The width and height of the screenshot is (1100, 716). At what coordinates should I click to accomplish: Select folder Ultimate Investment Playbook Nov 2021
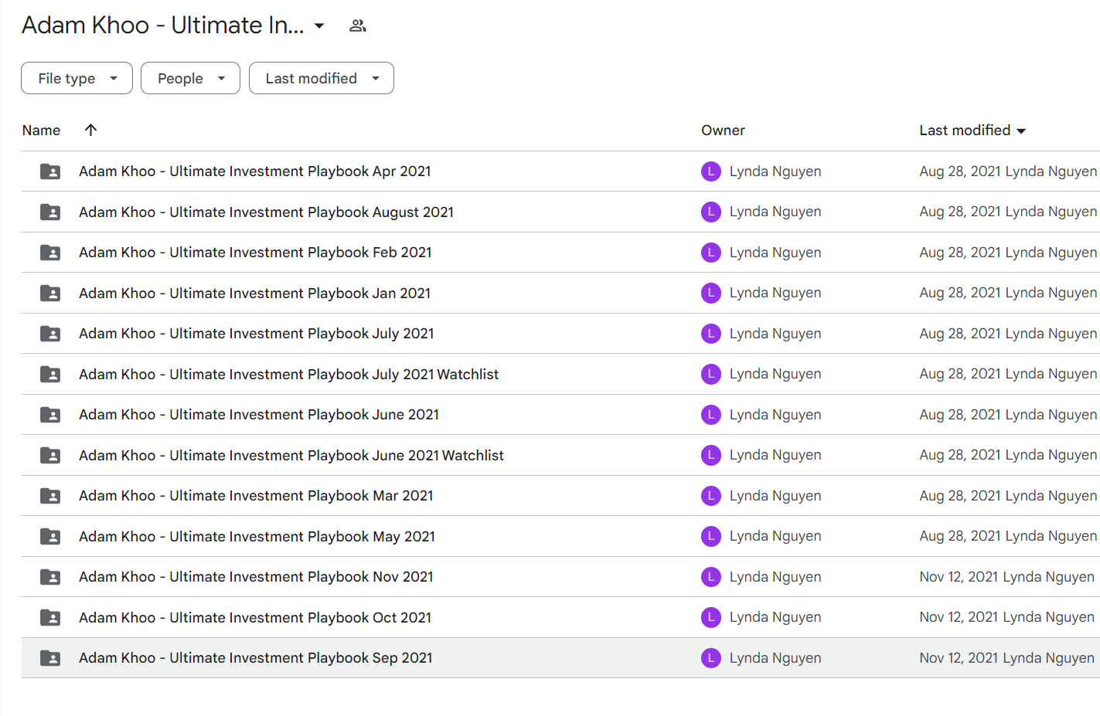256,577
